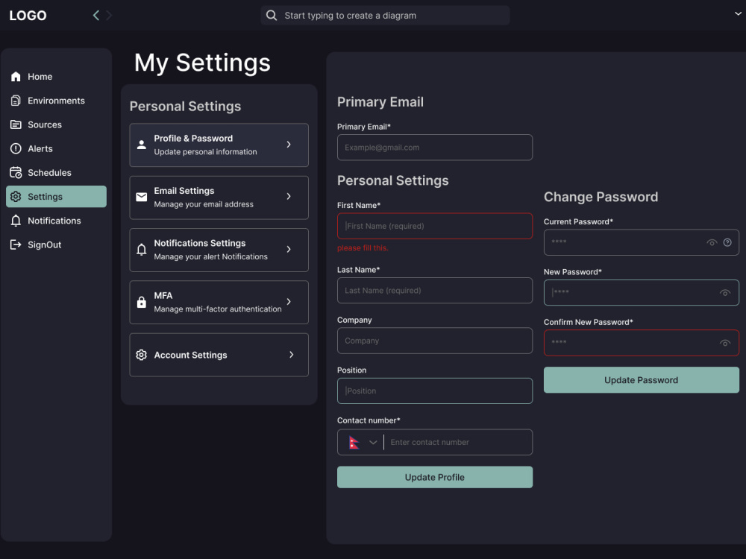This screenshot has width=746, height=559.
Task: Open Notifications Settings card
Action: (219, 250)
